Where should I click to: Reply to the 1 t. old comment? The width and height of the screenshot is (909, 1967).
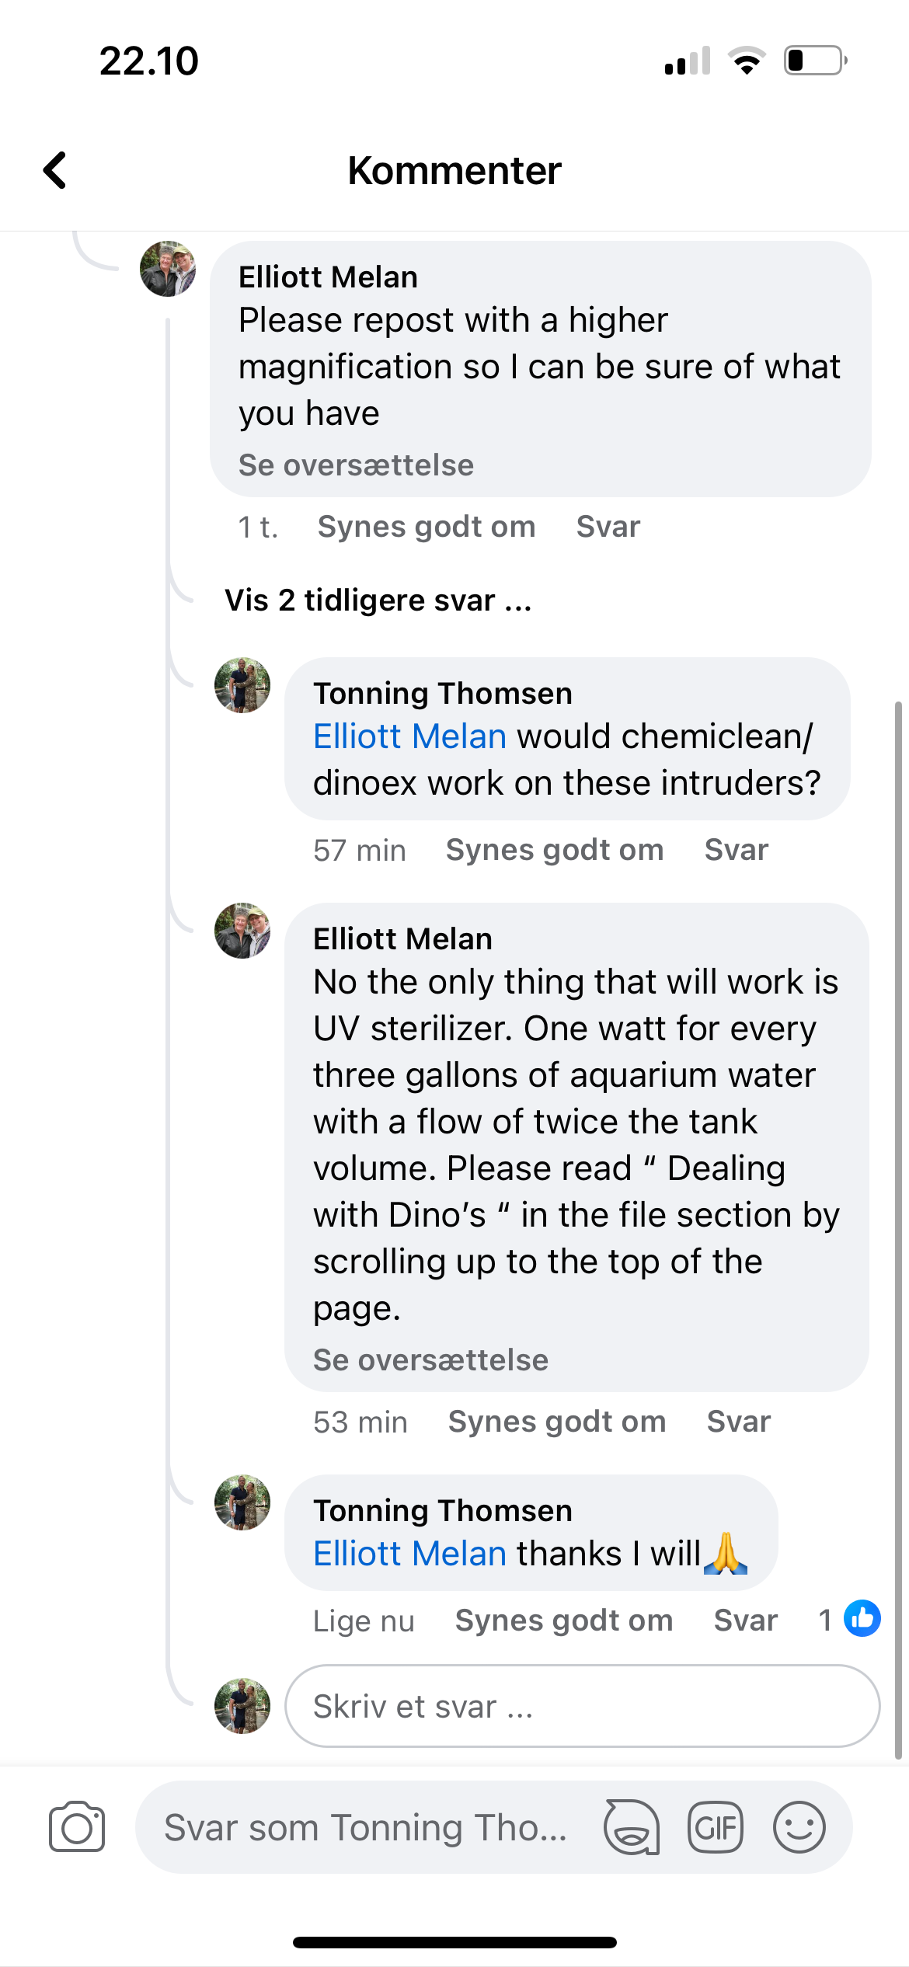pos(608,527)
